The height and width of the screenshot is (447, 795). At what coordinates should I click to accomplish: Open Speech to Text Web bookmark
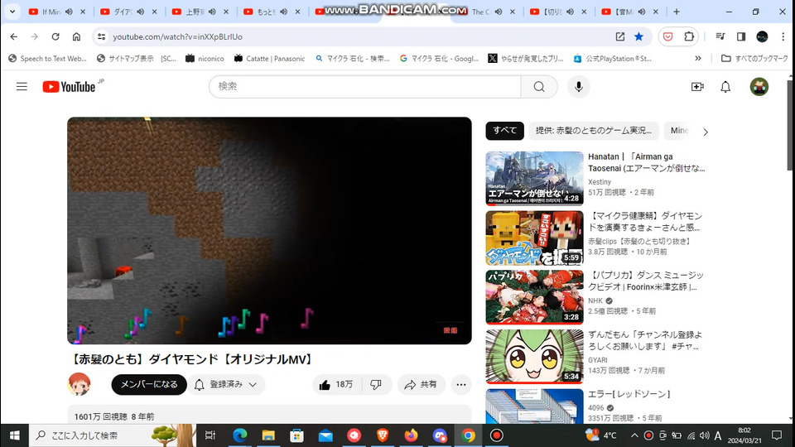48,58
